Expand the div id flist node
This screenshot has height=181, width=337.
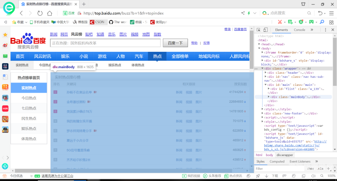269,89
